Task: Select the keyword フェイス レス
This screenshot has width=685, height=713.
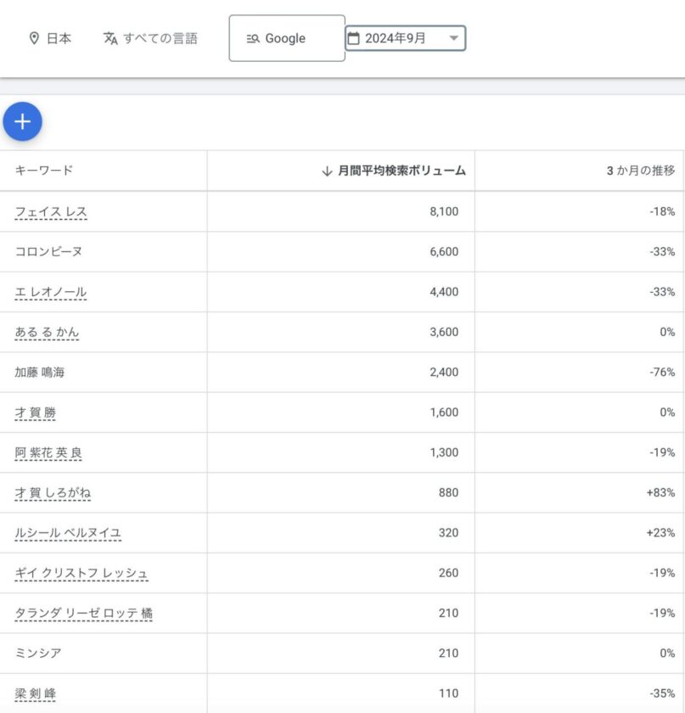Action: click(51, 211)
